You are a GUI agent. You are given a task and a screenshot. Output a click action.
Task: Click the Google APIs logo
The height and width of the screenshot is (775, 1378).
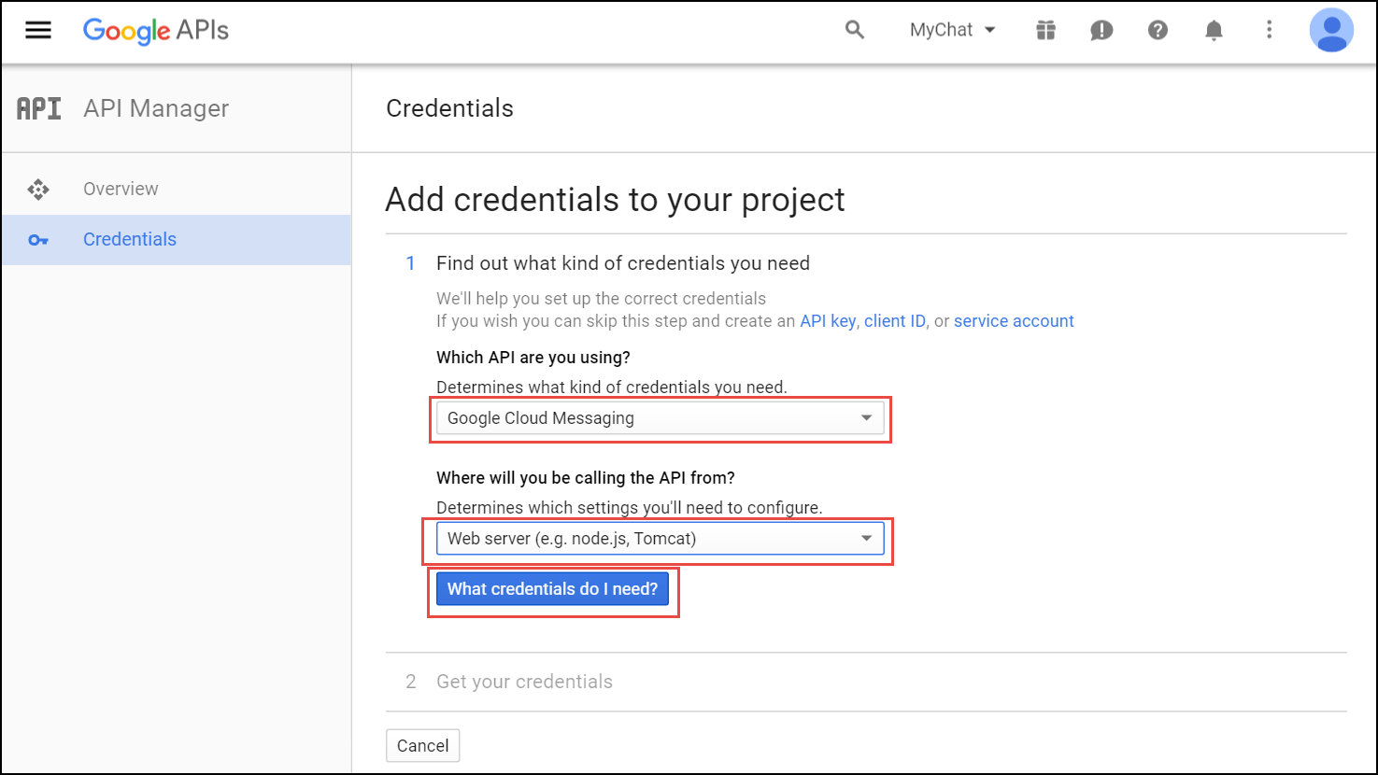[x=155, y=30]
